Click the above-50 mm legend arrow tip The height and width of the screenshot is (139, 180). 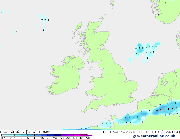[x=90, y=135]
